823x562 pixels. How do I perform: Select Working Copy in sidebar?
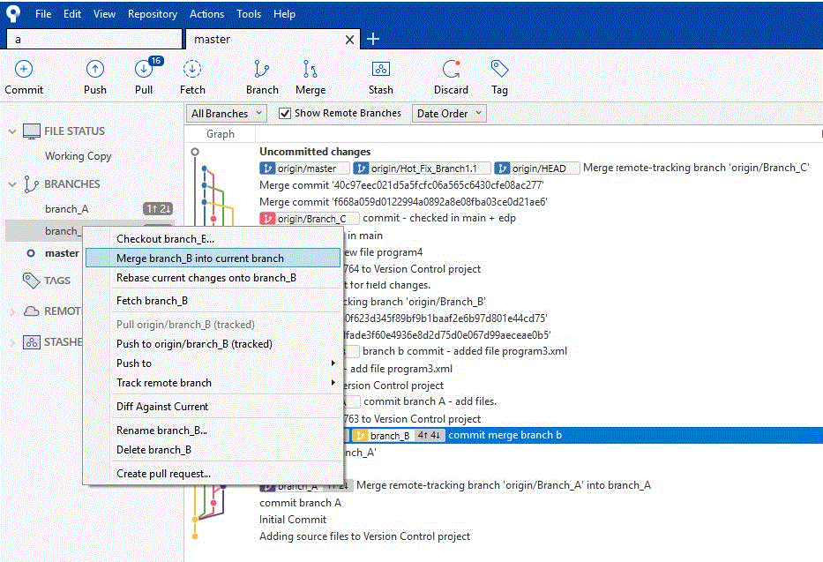78,156
